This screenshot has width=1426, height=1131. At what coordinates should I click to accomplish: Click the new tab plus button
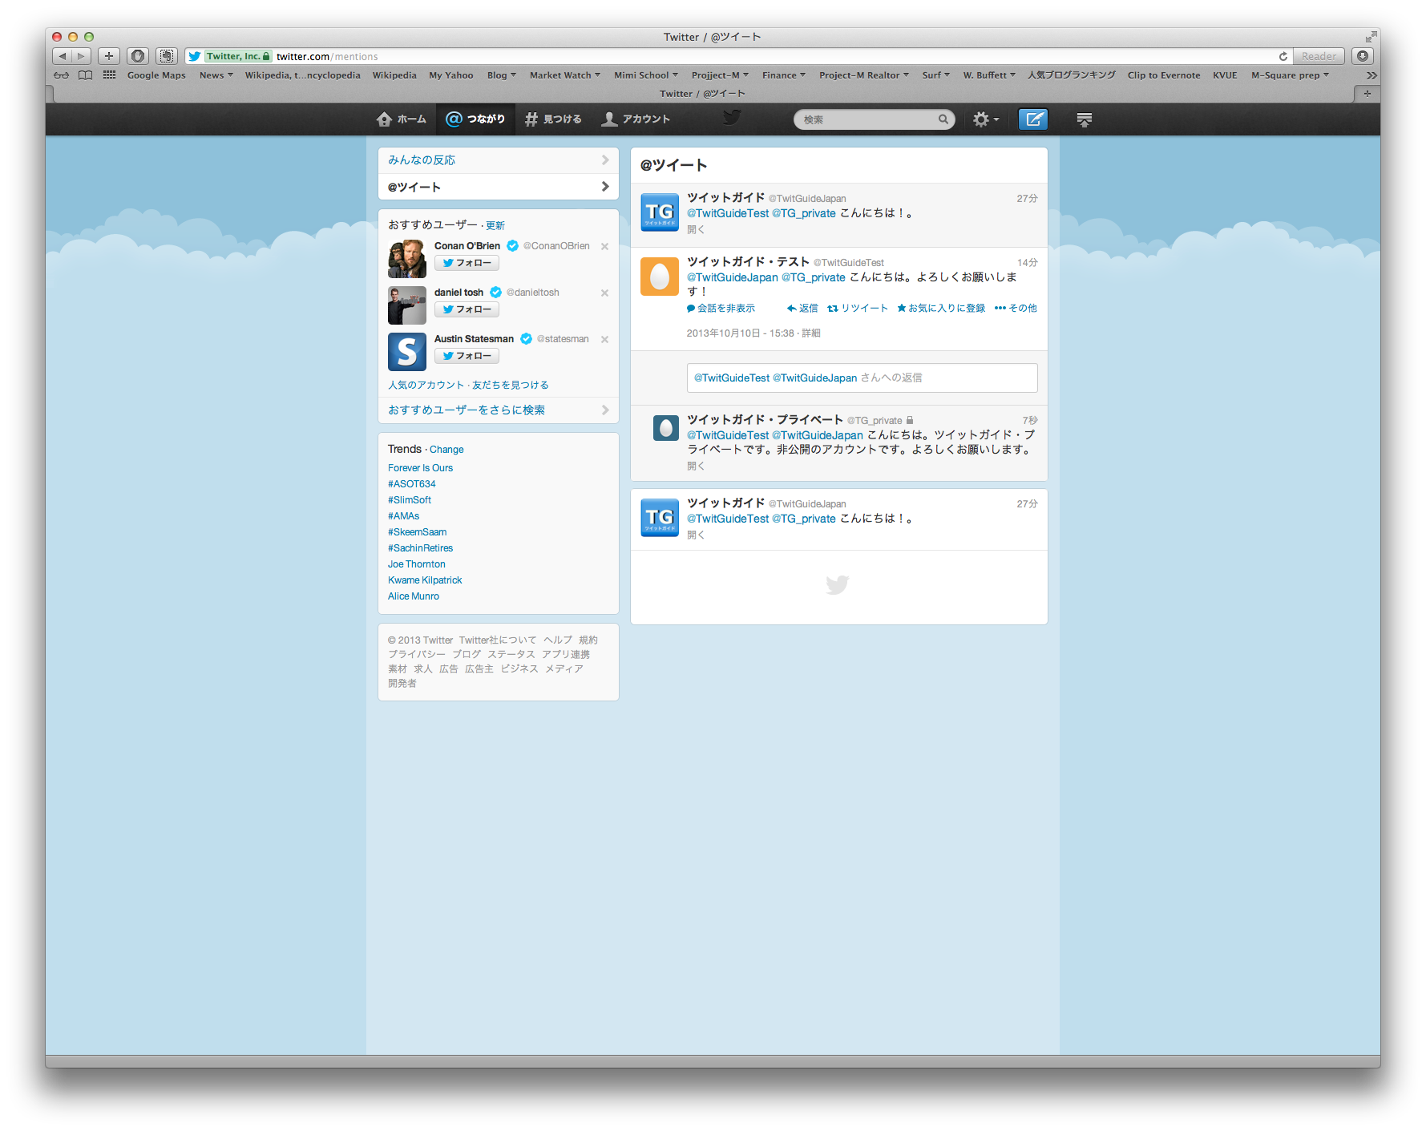[x=1367, y=94]
